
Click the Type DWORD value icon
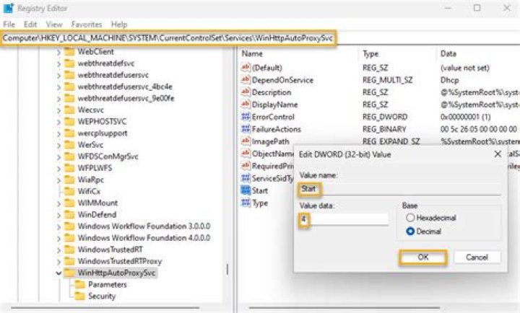246,203
